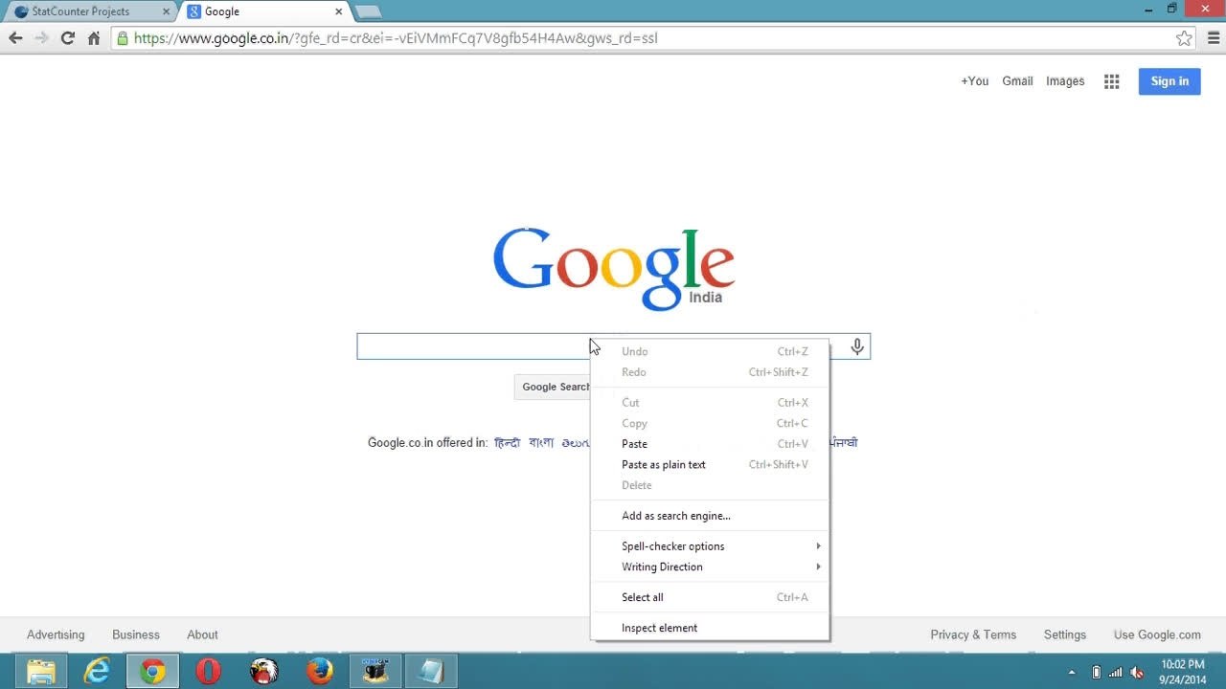Open the About footer link
The height and width of the screenshot is (689, 1226).
(202, 634)
